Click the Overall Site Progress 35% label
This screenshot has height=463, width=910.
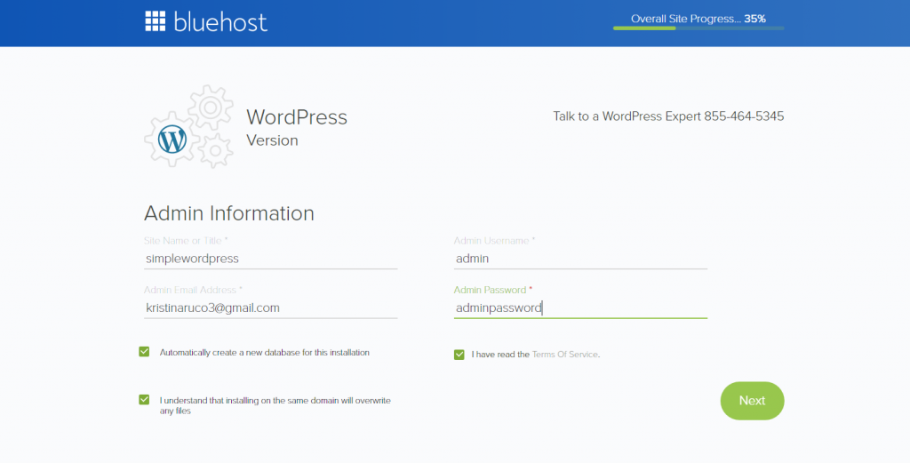pyautogui.click(x=698, y=19)
